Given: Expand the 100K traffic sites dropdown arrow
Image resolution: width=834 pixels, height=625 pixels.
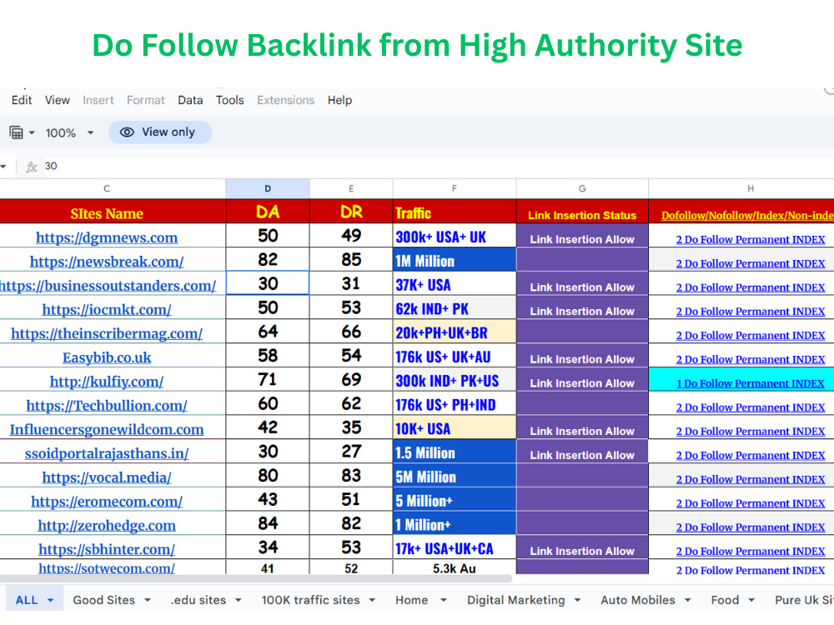Looking at the screenshot, I should tap(372, 601).
